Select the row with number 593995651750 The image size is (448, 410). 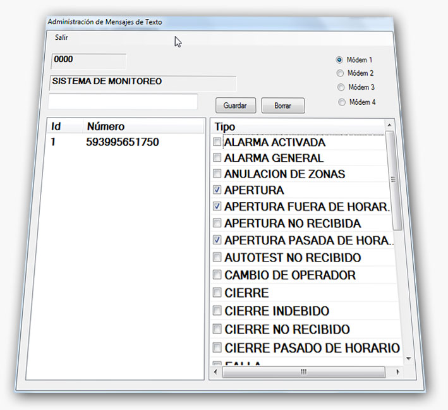click(x=122, y=143)
